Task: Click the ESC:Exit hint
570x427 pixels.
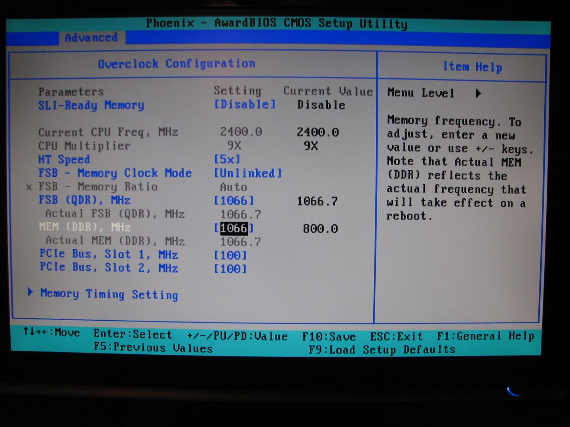Action: click(396, 336)
